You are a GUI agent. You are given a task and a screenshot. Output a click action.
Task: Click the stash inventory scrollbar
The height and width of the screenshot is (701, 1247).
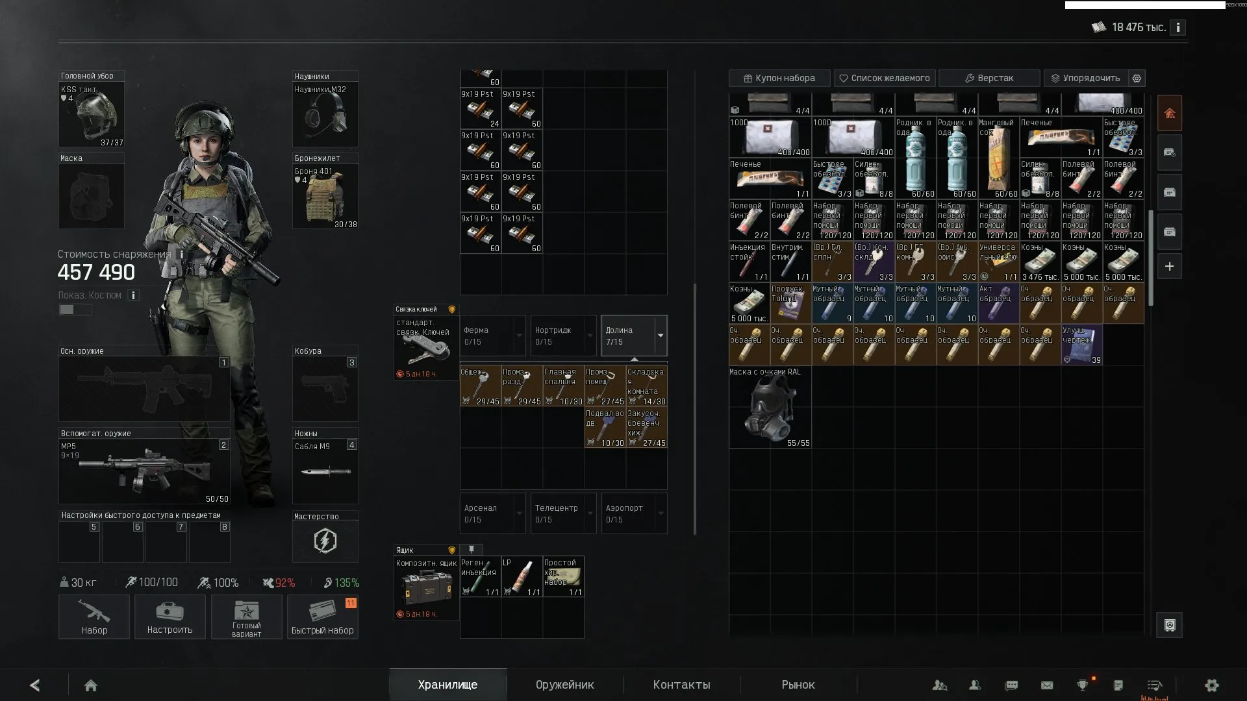pos(1151,258)
